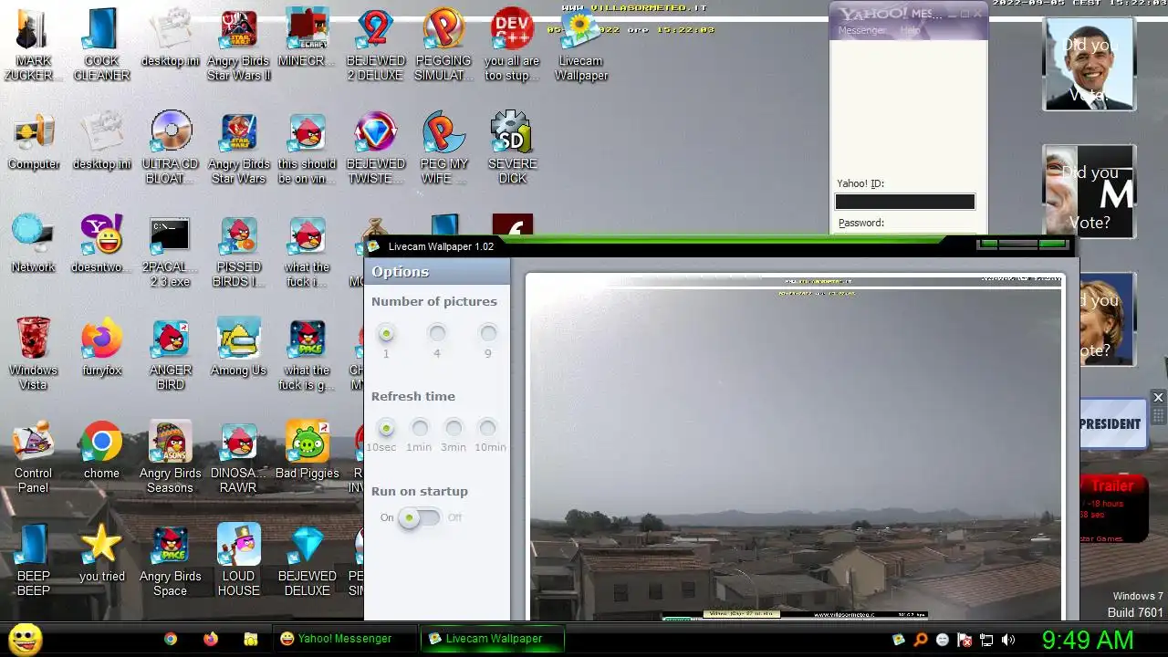
Task: Click the Obama 'Did you Vote?' gadget
Action: click(1089, 64)
